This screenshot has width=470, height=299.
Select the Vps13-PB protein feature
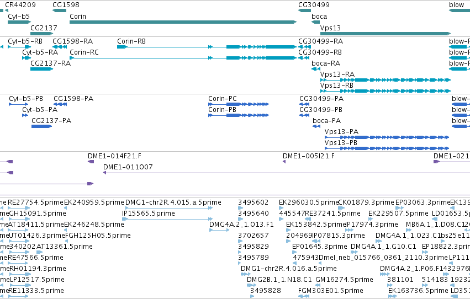387,148
